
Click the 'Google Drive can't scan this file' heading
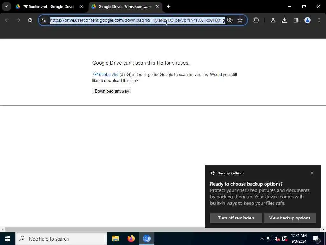pyautogui.click(x=141, y=63)
